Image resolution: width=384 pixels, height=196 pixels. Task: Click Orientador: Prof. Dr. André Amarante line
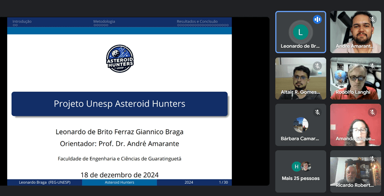[x=120, y=144]
